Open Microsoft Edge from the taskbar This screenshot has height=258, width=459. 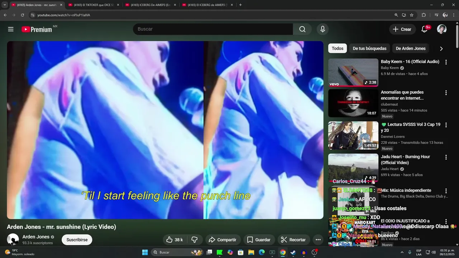pyautogui.click(x=262, y=252)
